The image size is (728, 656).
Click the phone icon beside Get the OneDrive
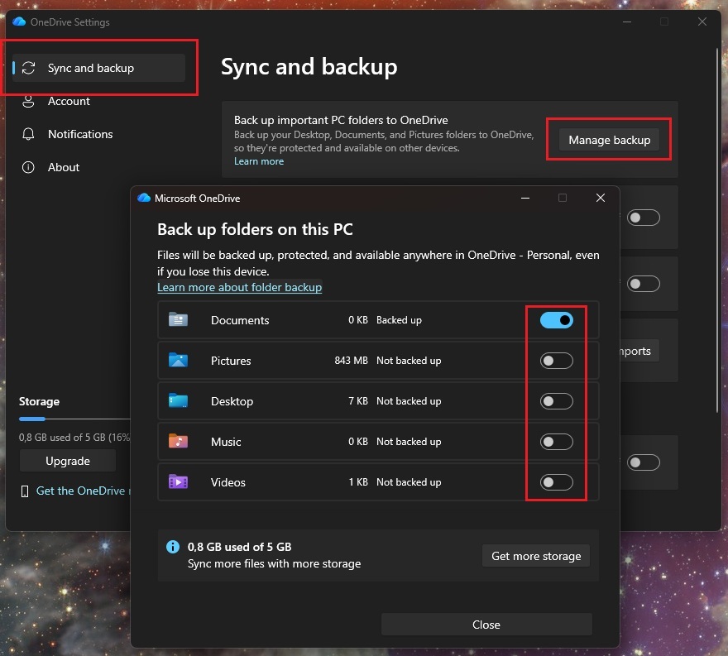[x=25, y=491]
